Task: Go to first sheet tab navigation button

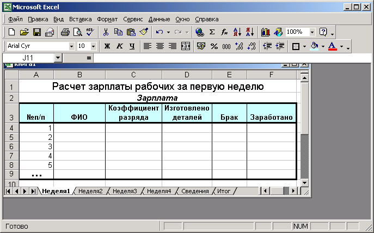Action: (8, 191)
